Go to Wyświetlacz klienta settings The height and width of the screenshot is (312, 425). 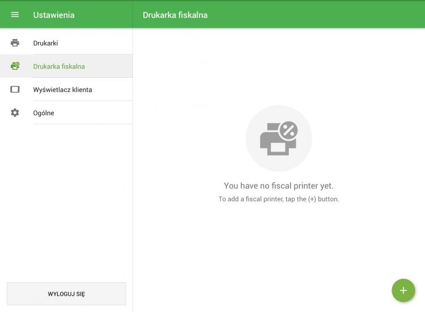tap(62, 90)
